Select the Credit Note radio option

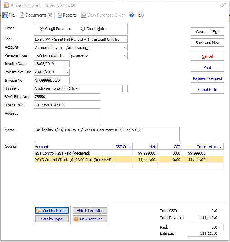(83, 29)
